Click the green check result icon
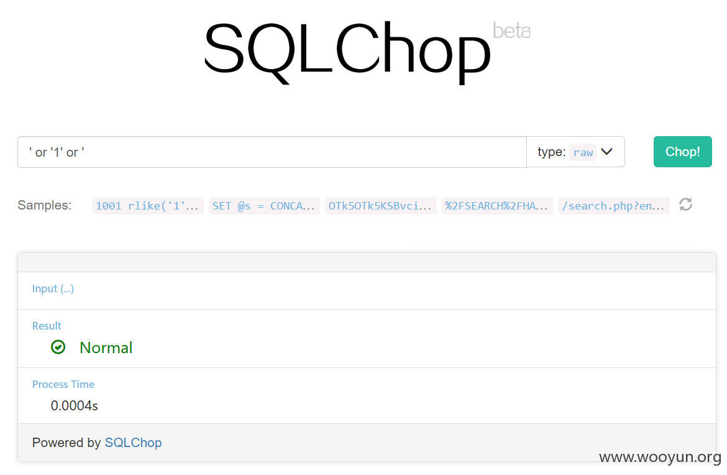This screenshot has height=475, width=727. (58, 347)
